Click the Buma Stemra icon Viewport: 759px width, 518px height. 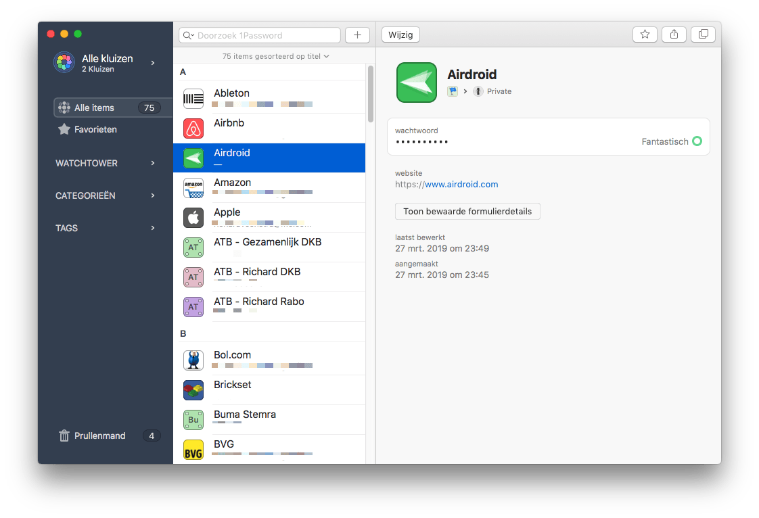click(193, 420)
